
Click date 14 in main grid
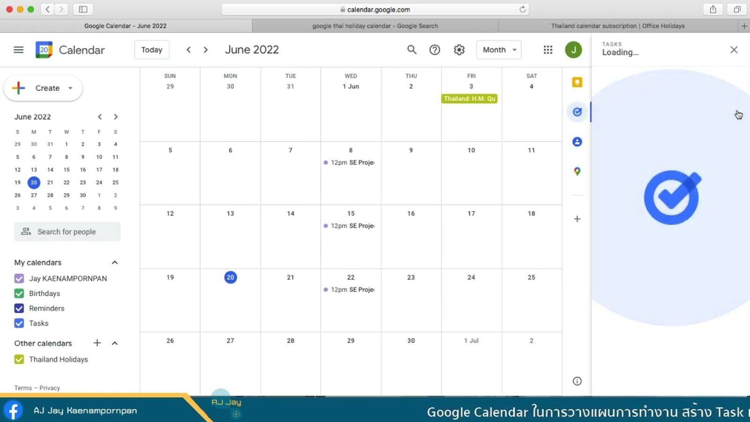click(x=291, y=214)
